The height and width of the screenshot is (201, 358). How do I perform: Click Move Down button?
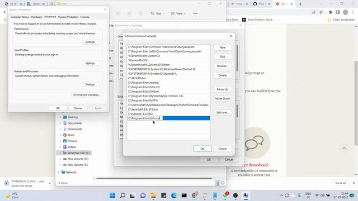click(x=223, y=99)
